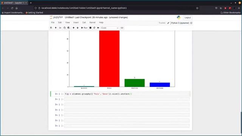Click the Python logo in the header
242x136 pixels.
tap(179, 17)
